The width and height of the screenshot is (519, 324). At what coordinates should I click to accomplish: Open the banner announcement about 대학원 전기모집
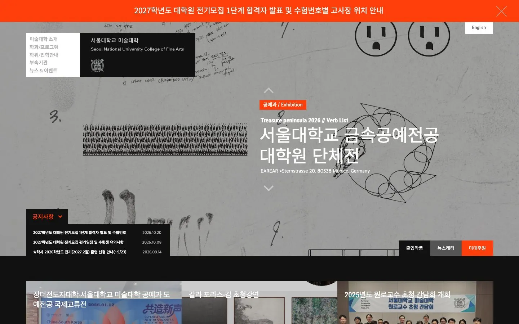point(259,10)
